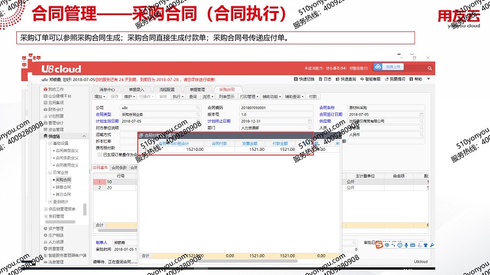
Task: Select 销售合同 in the navigation tree
Action: pos(63,187)
